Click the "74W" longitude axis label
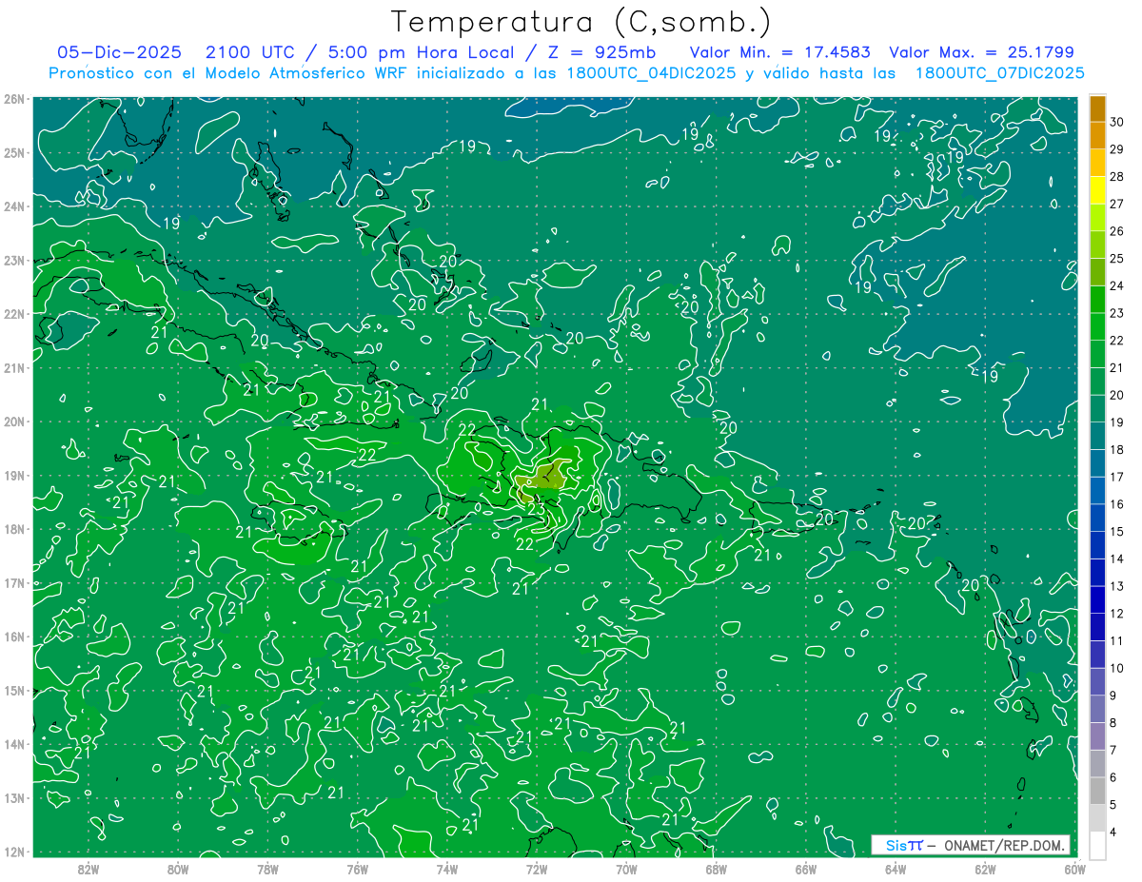Viewport: 1142px width, 882px height. click(446, 869)
